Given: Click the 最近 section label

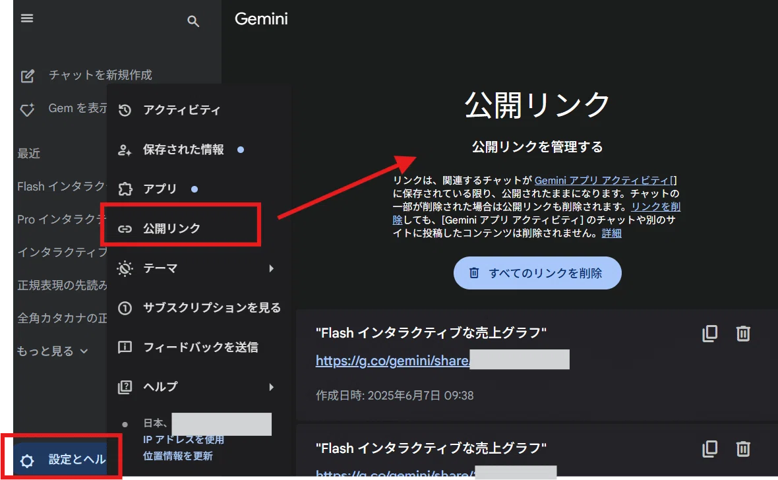Looking at the screenshot, I should coord(28,154).
